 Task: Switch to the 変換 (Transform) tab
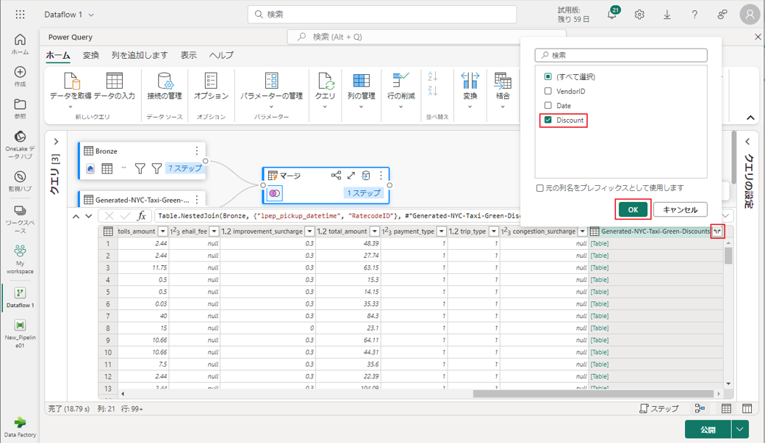click(90, 55)
